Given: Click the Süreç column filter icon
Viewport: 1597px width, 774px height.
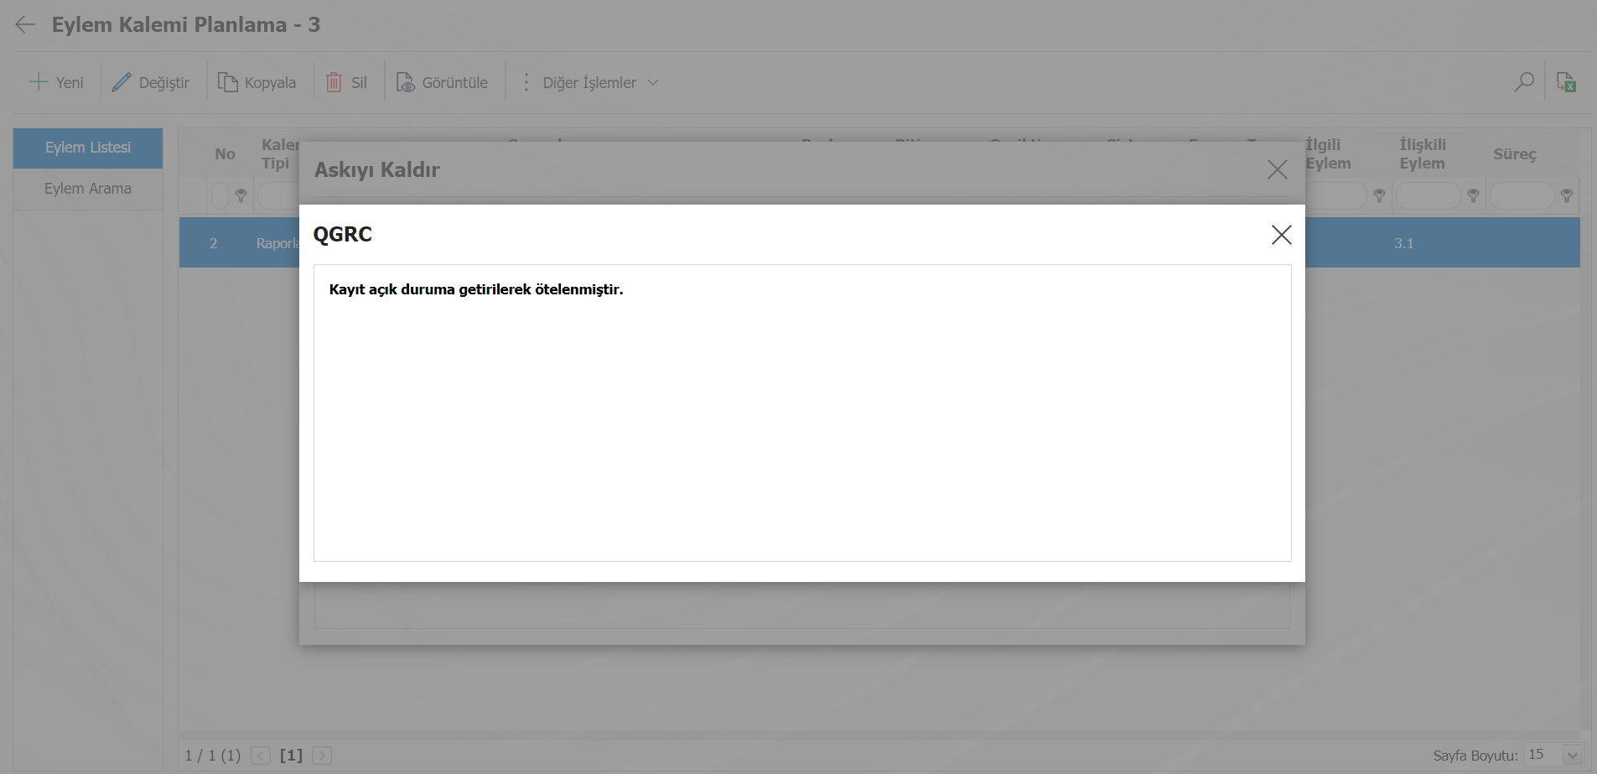Looking at the screenshot, I should point(1566,195).
